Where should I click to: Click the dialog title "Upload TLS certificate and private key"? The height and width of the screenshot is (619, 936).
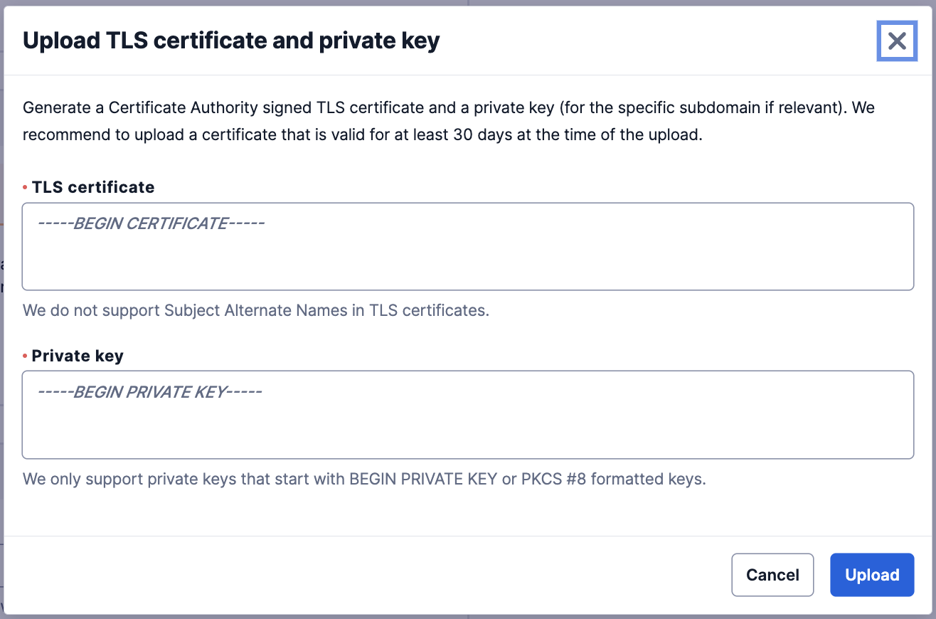point(231,41)
